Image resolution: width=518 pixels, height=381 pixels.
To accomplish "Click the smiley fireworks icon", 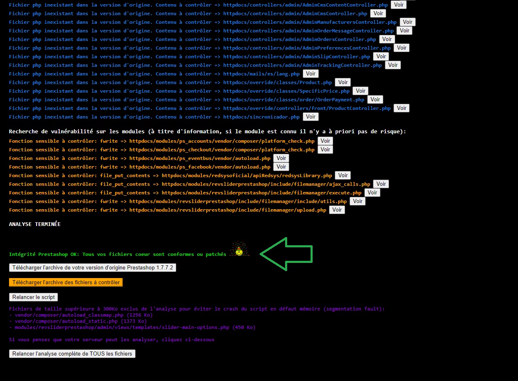I will tap(239, 249).
